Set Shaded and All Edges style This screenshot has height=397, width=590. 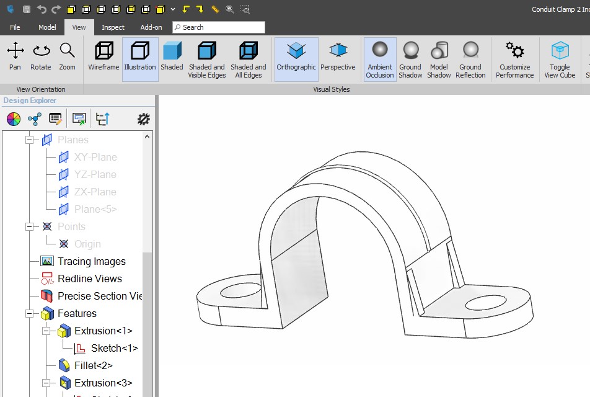click(249, 60)
